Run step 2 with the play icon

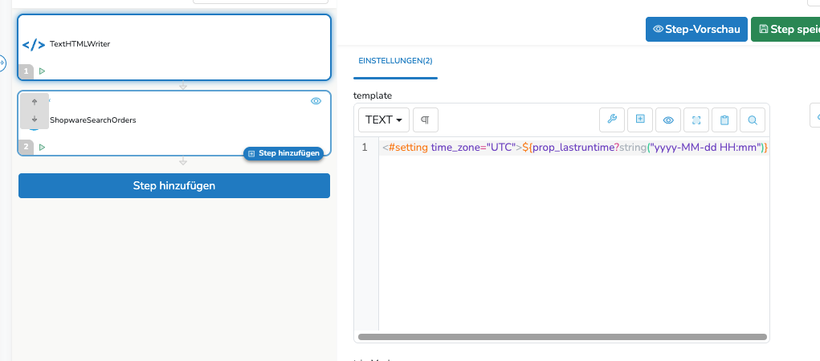pos(42,147)
